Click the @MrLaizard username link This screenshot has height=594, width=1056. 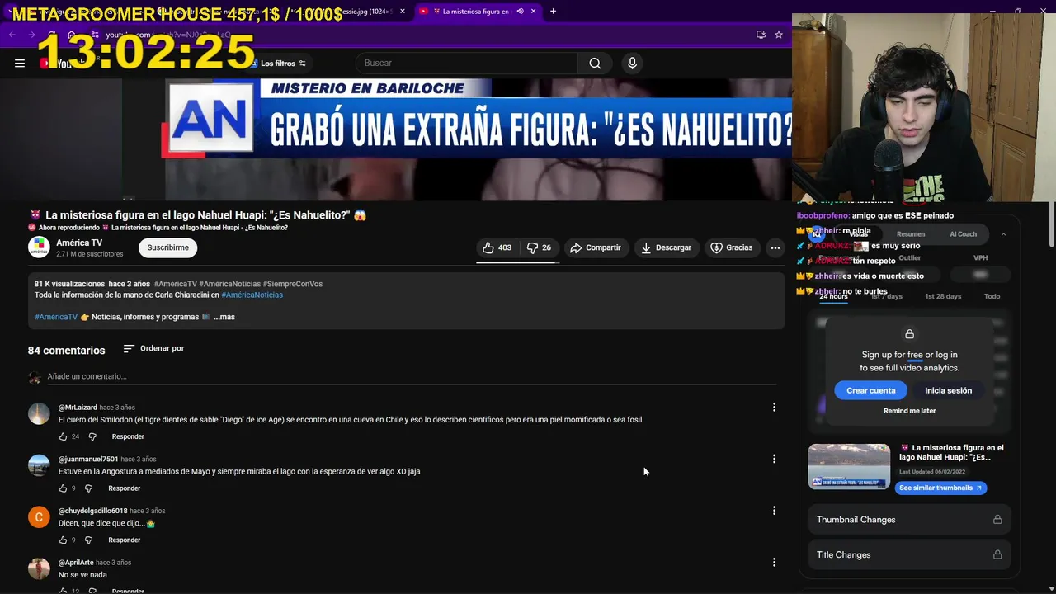coord(78,408)
